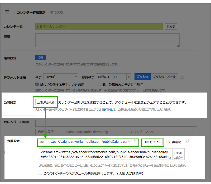Clear the public URL with the small x icon
Screen dimensions: 211x184
(136, 141)
